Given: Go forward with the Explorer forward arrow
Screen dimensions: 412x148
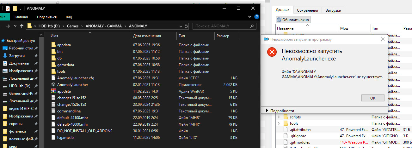Looking at the screenshot, I should pyautogui.click(x=8, y=26).
